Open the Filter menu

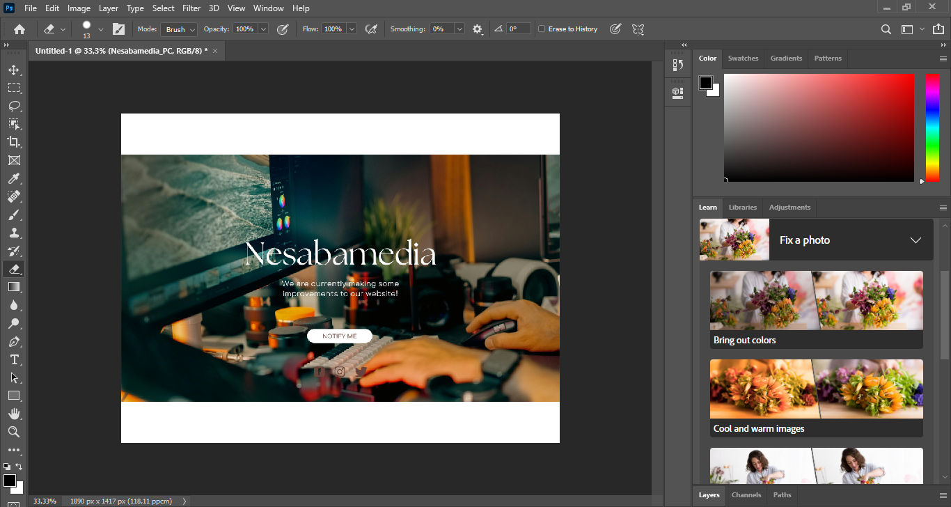191,8
